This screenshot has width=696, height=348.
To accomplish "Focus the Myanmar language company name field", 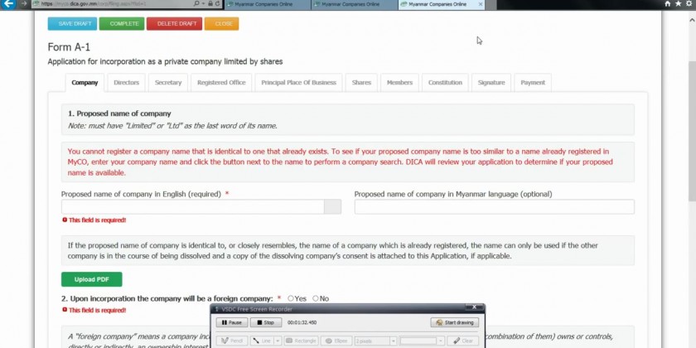I will click(494, 207).
